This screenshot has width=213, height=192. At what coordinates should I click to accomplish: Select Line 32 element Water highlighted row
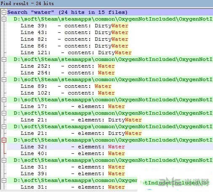[110, 147]
